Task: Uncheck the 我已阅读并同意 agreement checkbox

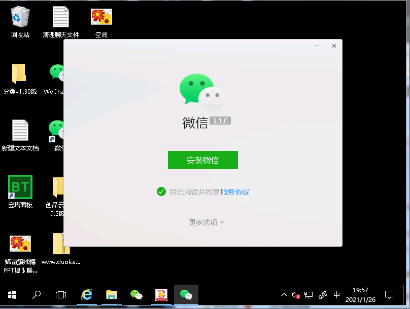Action: (161, 191)
